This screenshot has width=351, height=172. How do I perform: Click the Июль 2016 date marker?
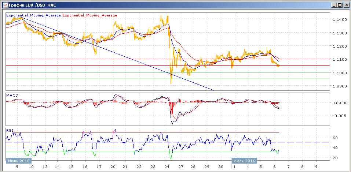coord(244,161)
